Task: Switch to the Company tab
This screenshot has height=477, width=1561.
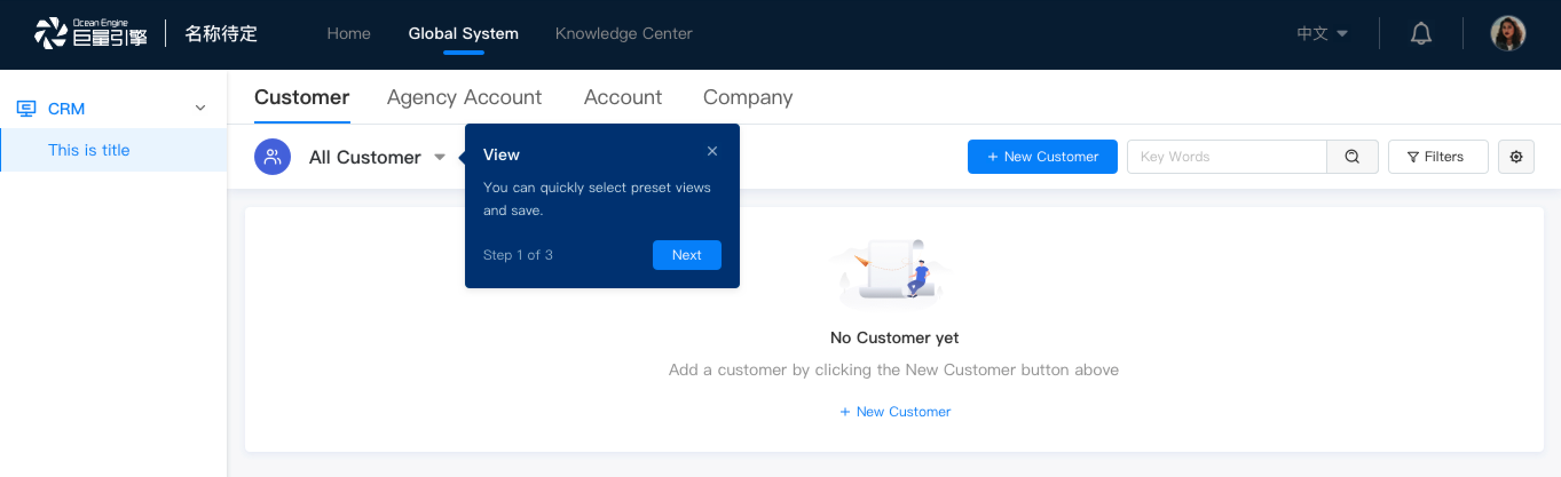Action: (x=748, y=97)
